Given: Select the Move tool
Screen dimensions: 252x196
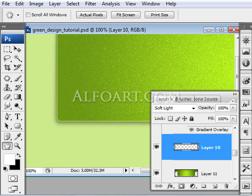Looking at the screenshot, I should pos(17,49).
